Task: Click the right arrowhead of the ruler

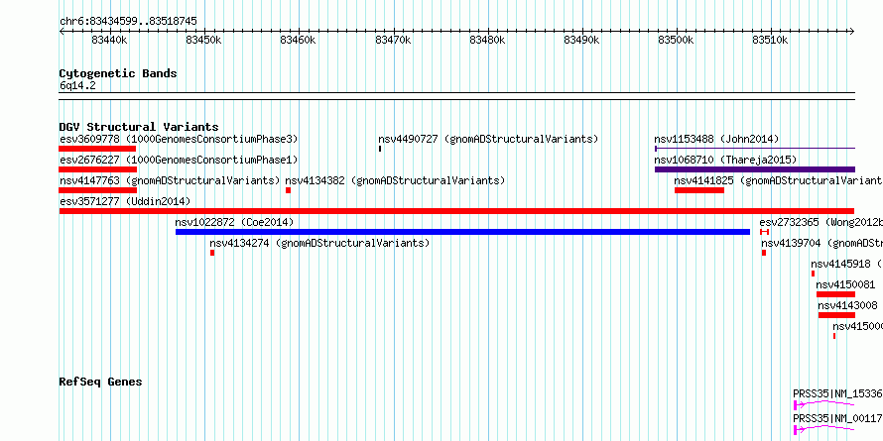Action: tap(852, 32)
